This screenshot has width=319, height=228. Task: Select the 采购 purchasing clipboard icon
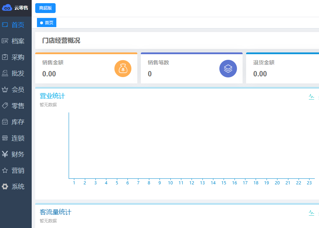coord(5,57)
